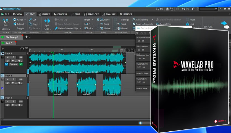Click the Lock padlock icon
The height and width of the screenshot is (133, 231).
pos(187,24)
